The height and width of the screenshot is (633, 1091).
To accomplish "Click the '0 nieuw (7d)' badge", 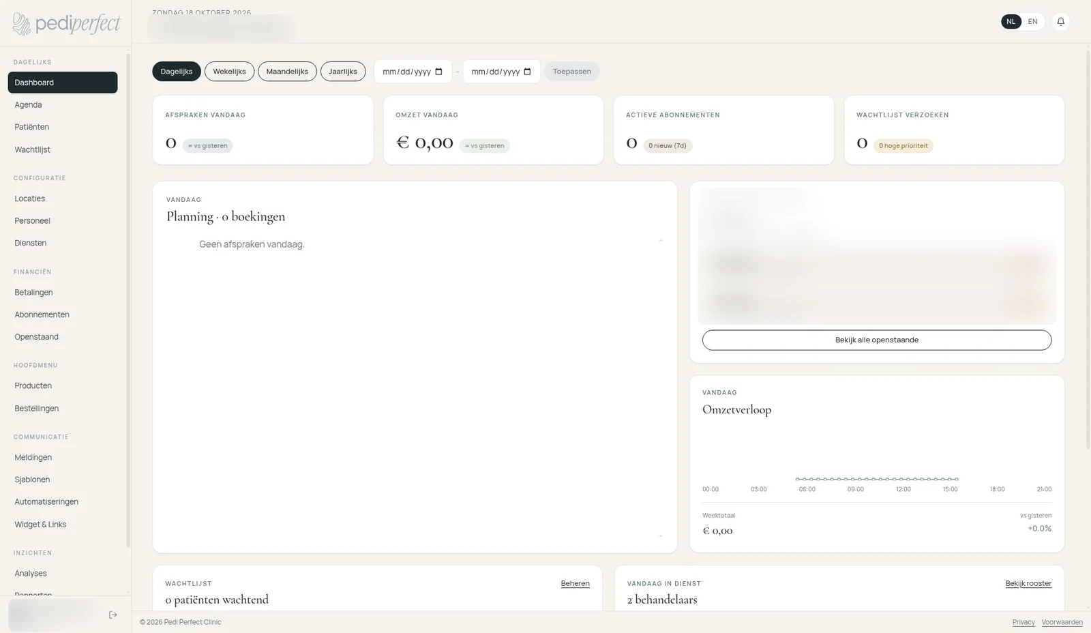I will coord(668,145).
